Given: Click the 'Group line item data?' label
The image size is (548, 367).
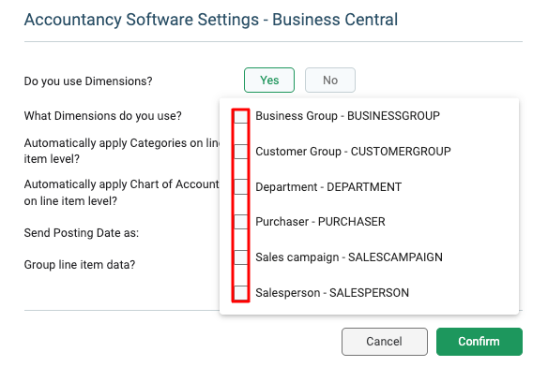Looking at the screenshot, I should click(80, 265).
